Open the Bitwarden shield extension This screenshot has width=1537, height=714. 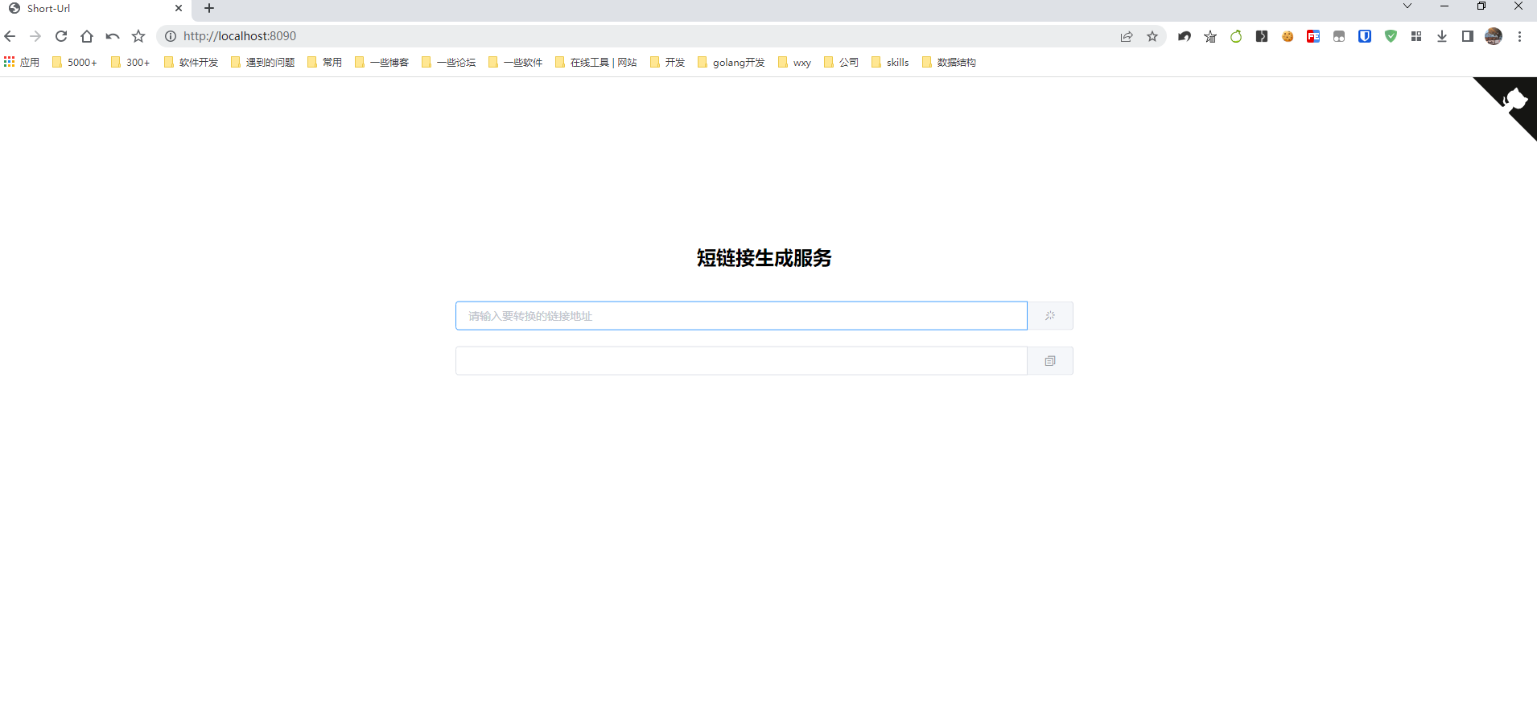point(1365,36)
